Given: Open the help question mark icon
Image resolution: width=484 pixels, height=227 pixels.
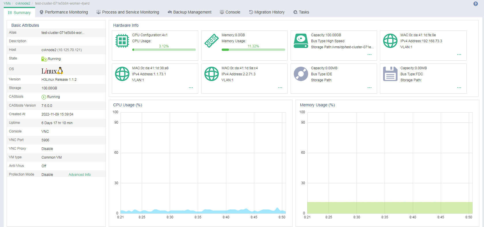Looking at the screenshot, I should (476, 4).
